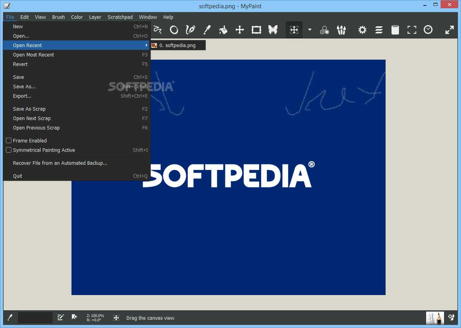Open the Window menu
Screen dimensions: 461x328
[148, 17]
